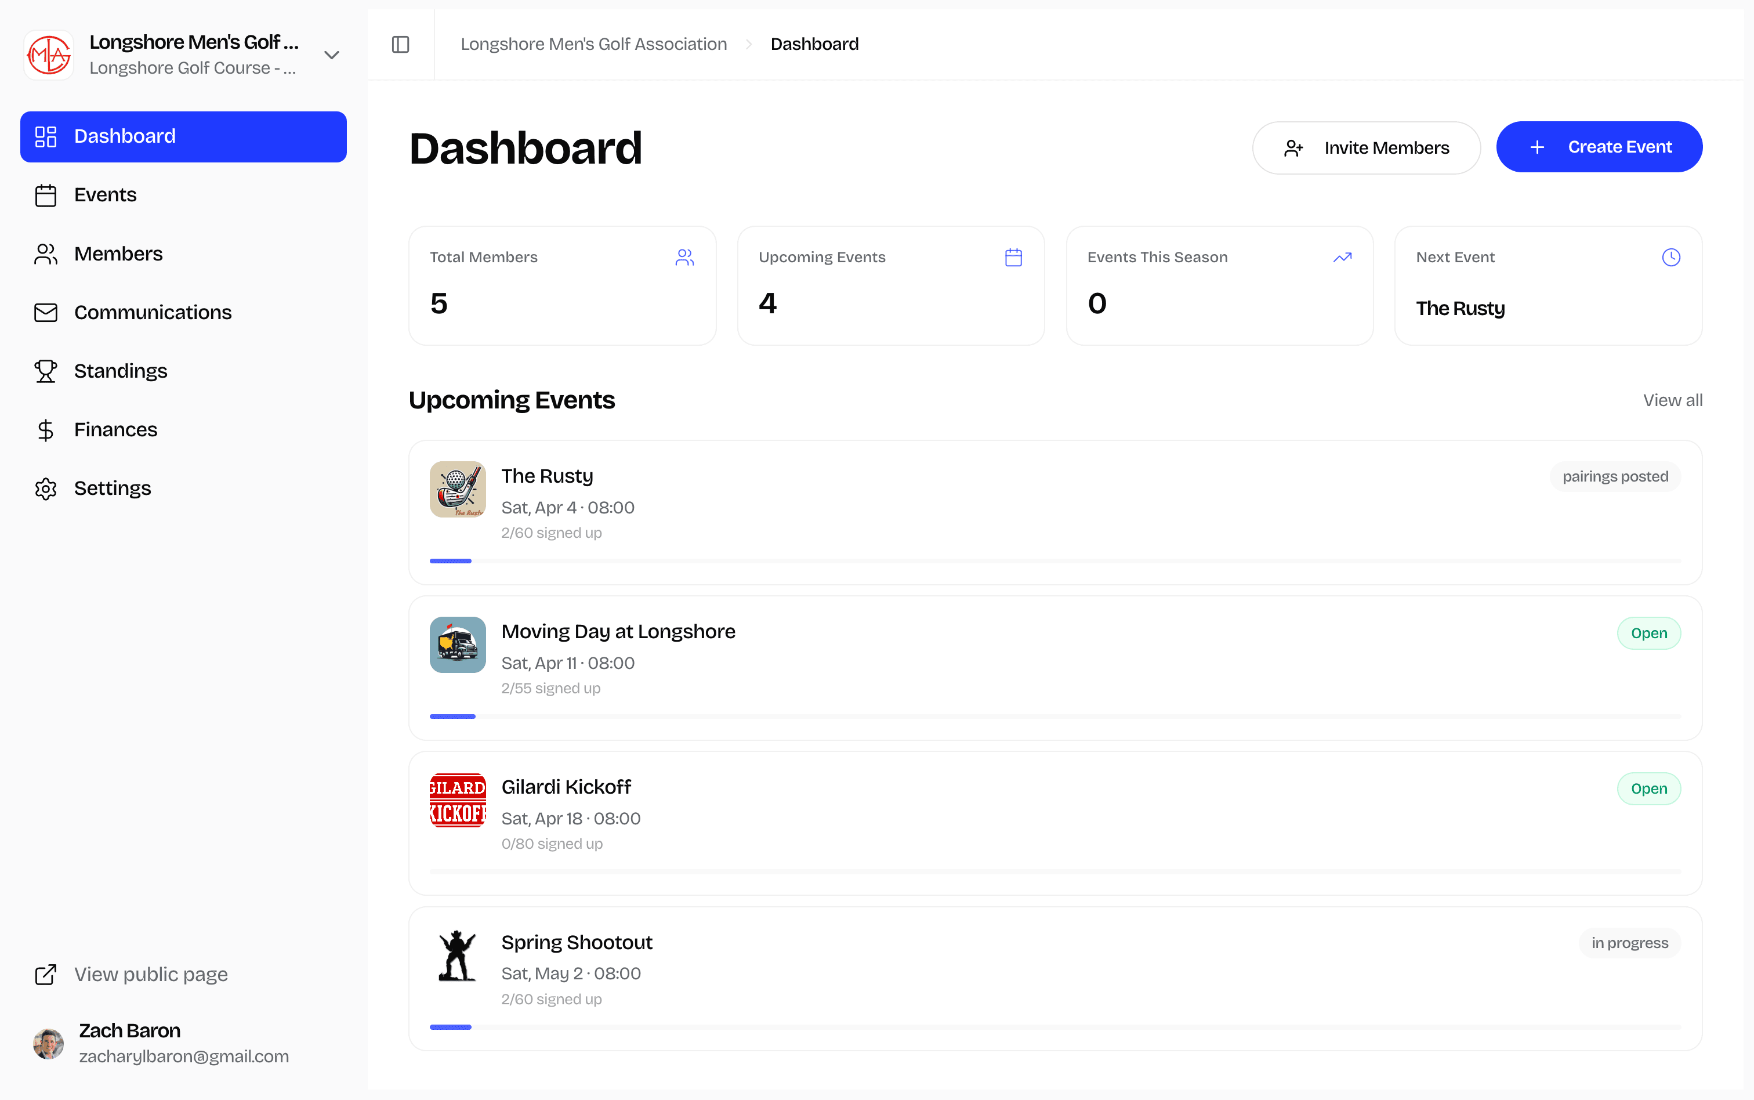Toggle the Open status on Gilardi Kickoff

(1648, 788)
